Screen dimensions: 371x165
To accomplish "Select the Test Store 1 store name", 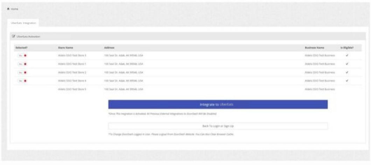I will 72,64.
